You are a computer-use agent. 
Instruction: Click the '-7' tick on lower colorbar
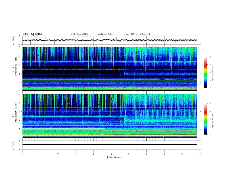click(209, 134)
